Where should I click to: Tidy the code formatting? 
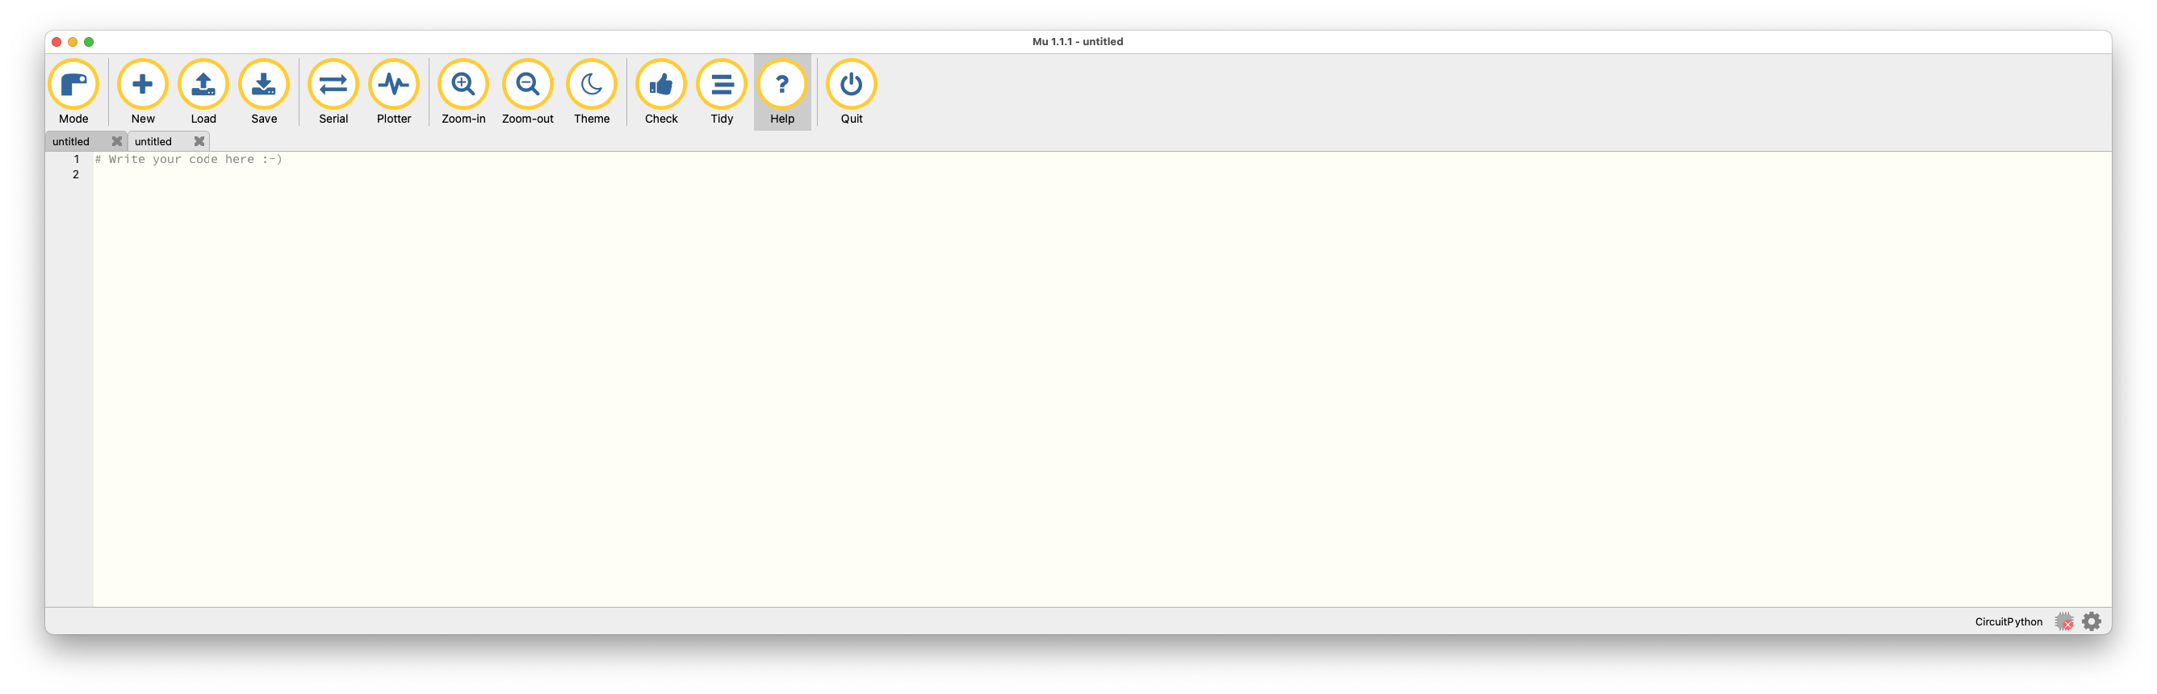722,92
